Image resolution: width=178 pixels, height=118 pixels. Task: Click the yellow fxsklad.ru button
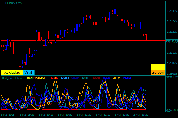point(12,72)
